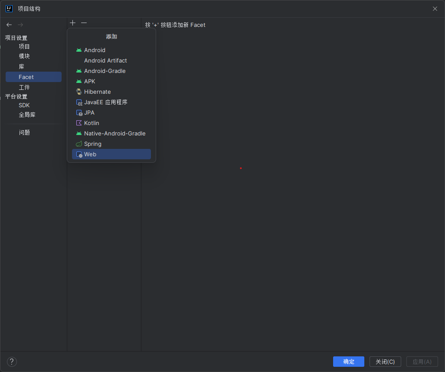Image resolution: width=445 pixels, height=372 pixels.
Task: Go back with the left arrow
Action: coord(9,25)
